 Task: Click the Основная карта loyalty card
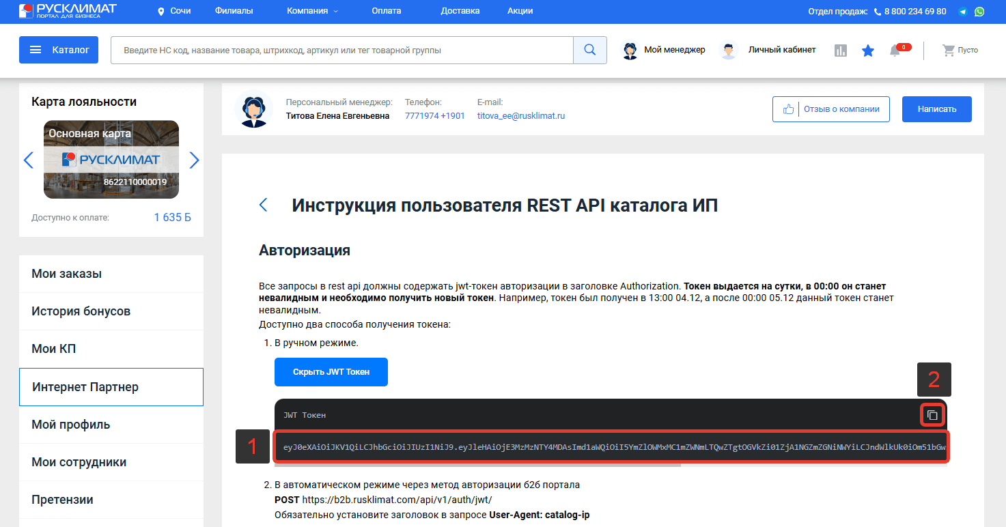coord(111,160)
